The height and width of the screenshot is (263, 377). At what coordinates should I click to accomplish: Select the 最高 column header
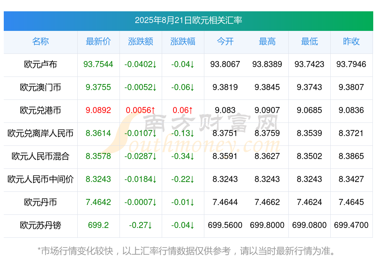(x=267, y=41)
